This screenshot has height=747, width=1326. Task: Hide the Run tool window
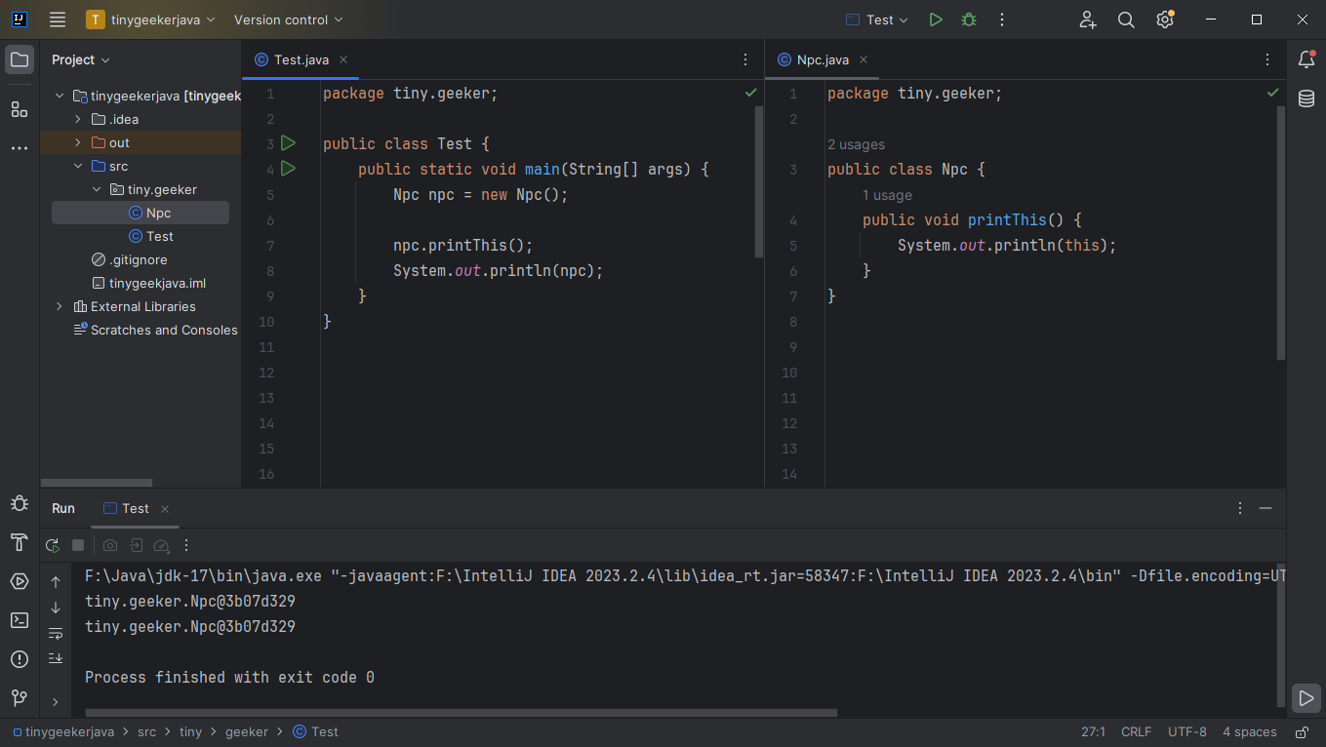[x=1266, y=508]
